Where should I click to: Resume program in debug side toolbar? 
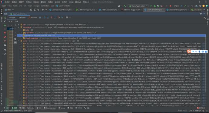(x=5, y=25)
